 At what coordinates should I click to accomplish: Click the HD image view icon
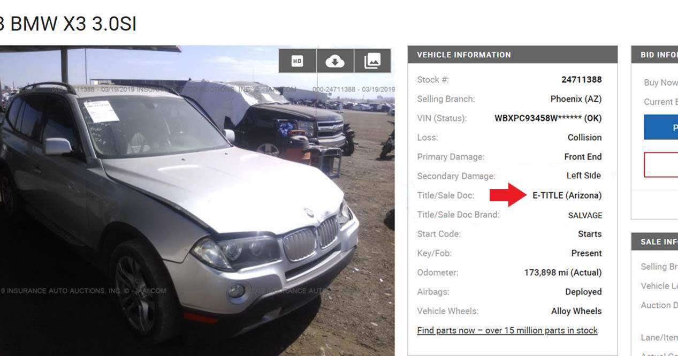298,61
